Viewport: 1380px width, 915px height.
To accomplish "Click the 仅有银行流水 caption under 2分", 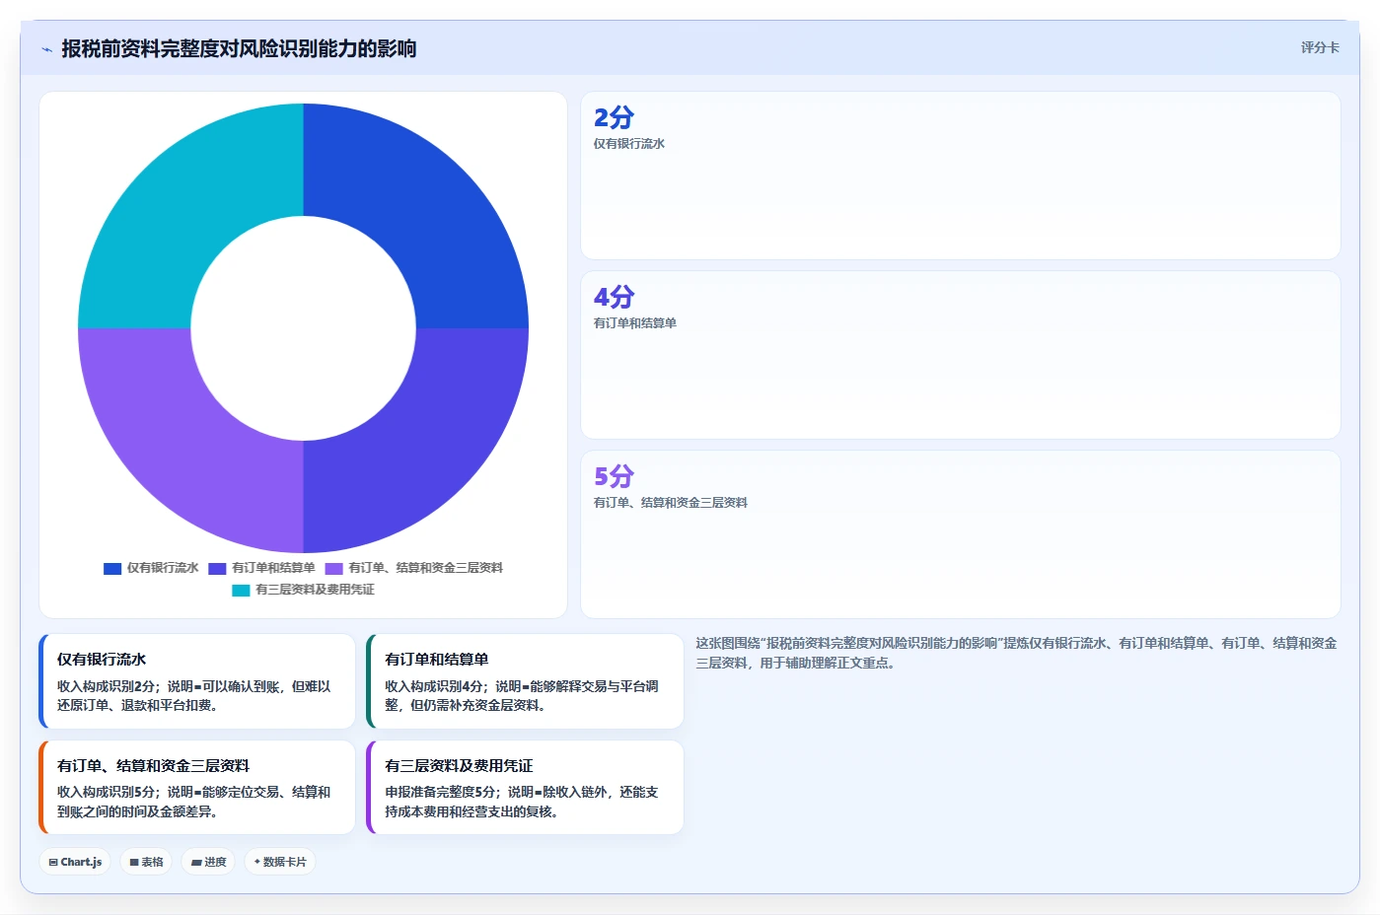I will point(629,144).
